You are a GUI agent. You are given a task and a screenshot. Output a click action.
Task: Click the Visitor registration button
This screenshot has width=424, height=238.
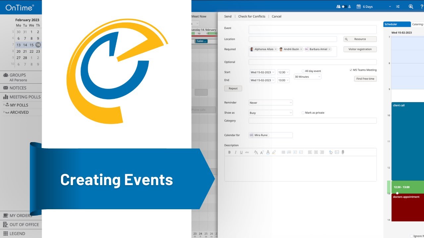click(x=360, y=49)
